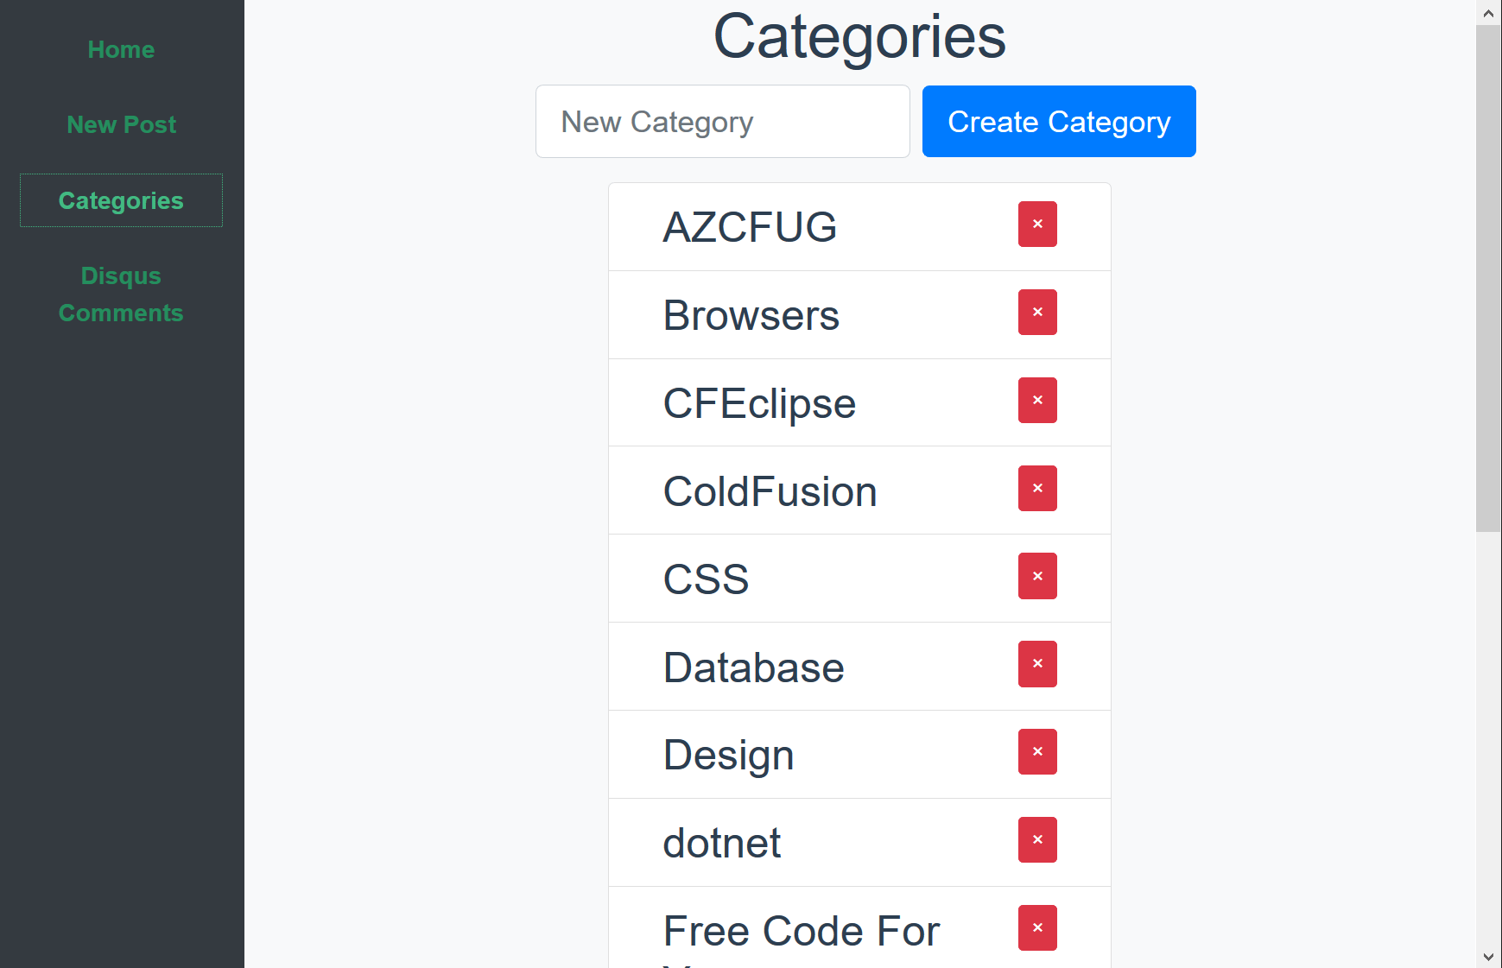This screenshot has height=968, width=1502.
Task: Select the ColdFusion category row
Action: pos(859,490)
